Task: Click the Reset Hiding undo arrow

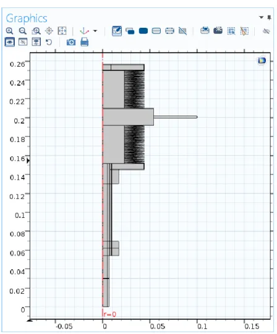Action: click(x=49, y=42)
